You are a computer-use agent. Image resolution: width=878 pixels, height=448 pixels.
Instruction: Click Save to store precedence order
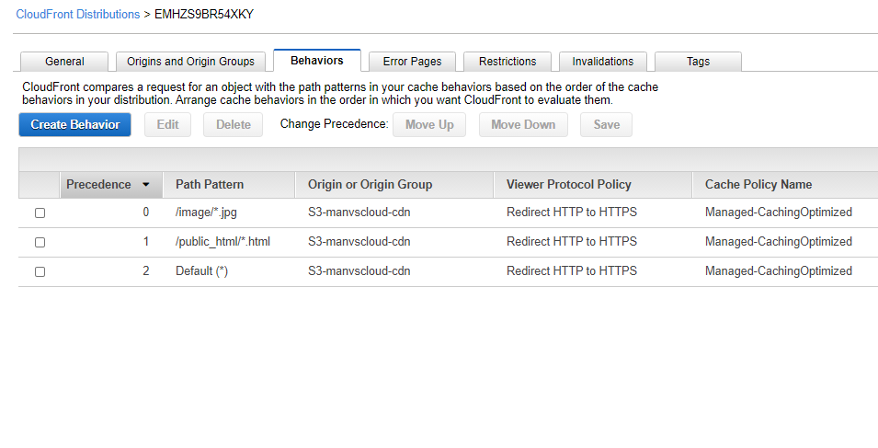606,125
